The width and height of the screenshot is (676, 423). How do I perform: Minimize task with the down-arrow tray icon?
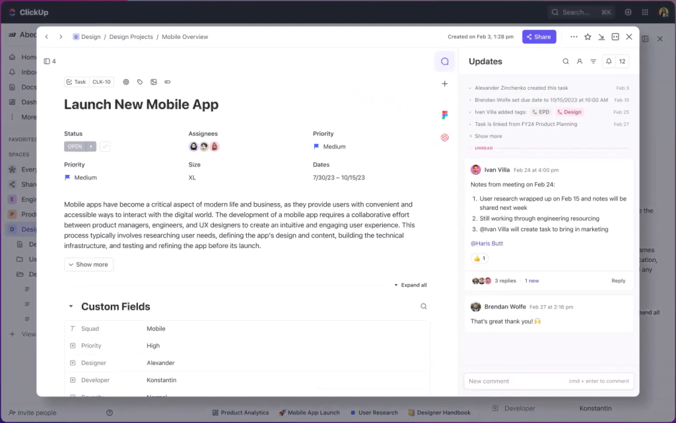point(601,37)
